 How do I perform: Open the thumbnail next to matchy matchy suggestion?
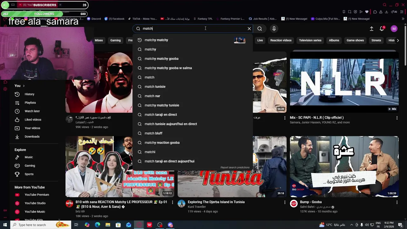pos(240,40)
